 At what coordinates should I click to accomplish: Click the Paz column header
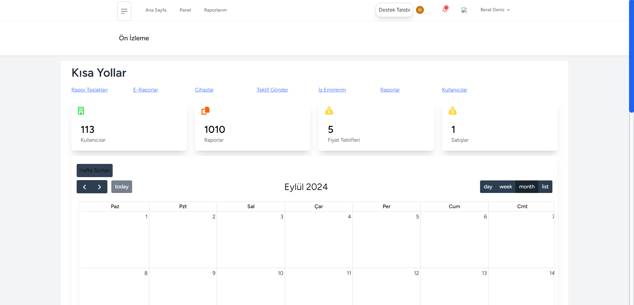click(x=115, y=207)
